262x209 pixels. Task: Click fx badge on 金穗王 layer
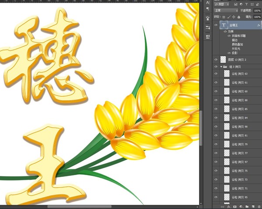click(259, 25)
